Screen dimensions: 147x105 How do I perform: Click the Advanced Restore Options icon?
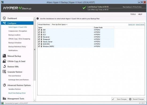point(4,85)
